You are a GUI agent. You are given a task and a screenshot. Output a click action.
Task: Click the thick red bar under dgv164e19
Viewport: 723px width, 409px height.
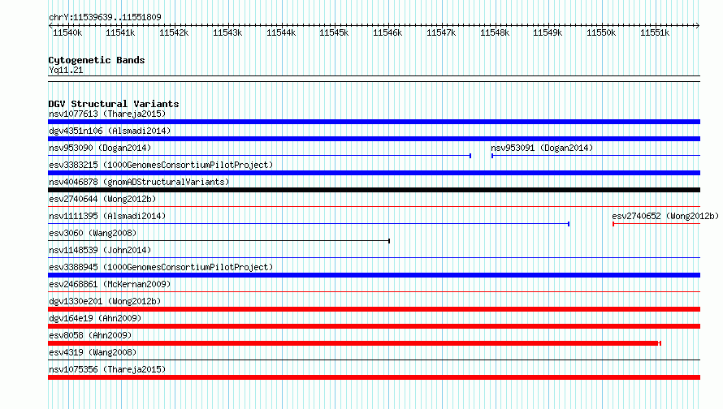[374, 326]
